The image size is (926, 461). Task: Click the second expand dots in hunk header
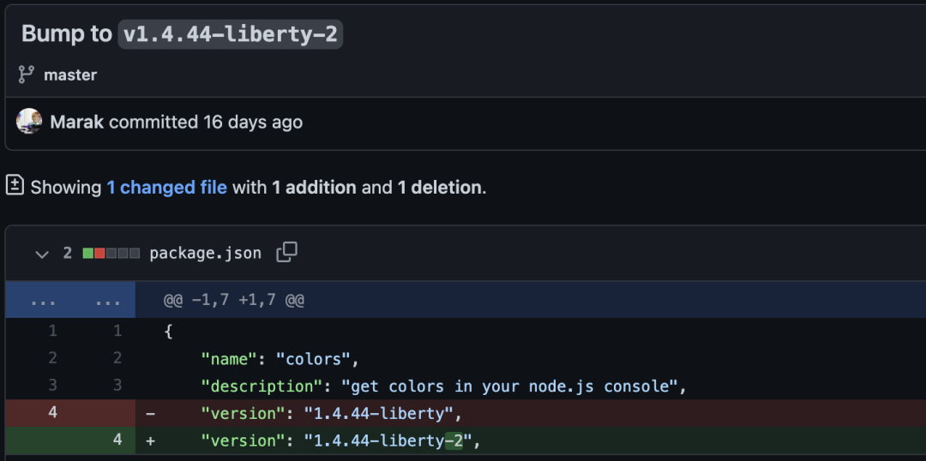107,301
